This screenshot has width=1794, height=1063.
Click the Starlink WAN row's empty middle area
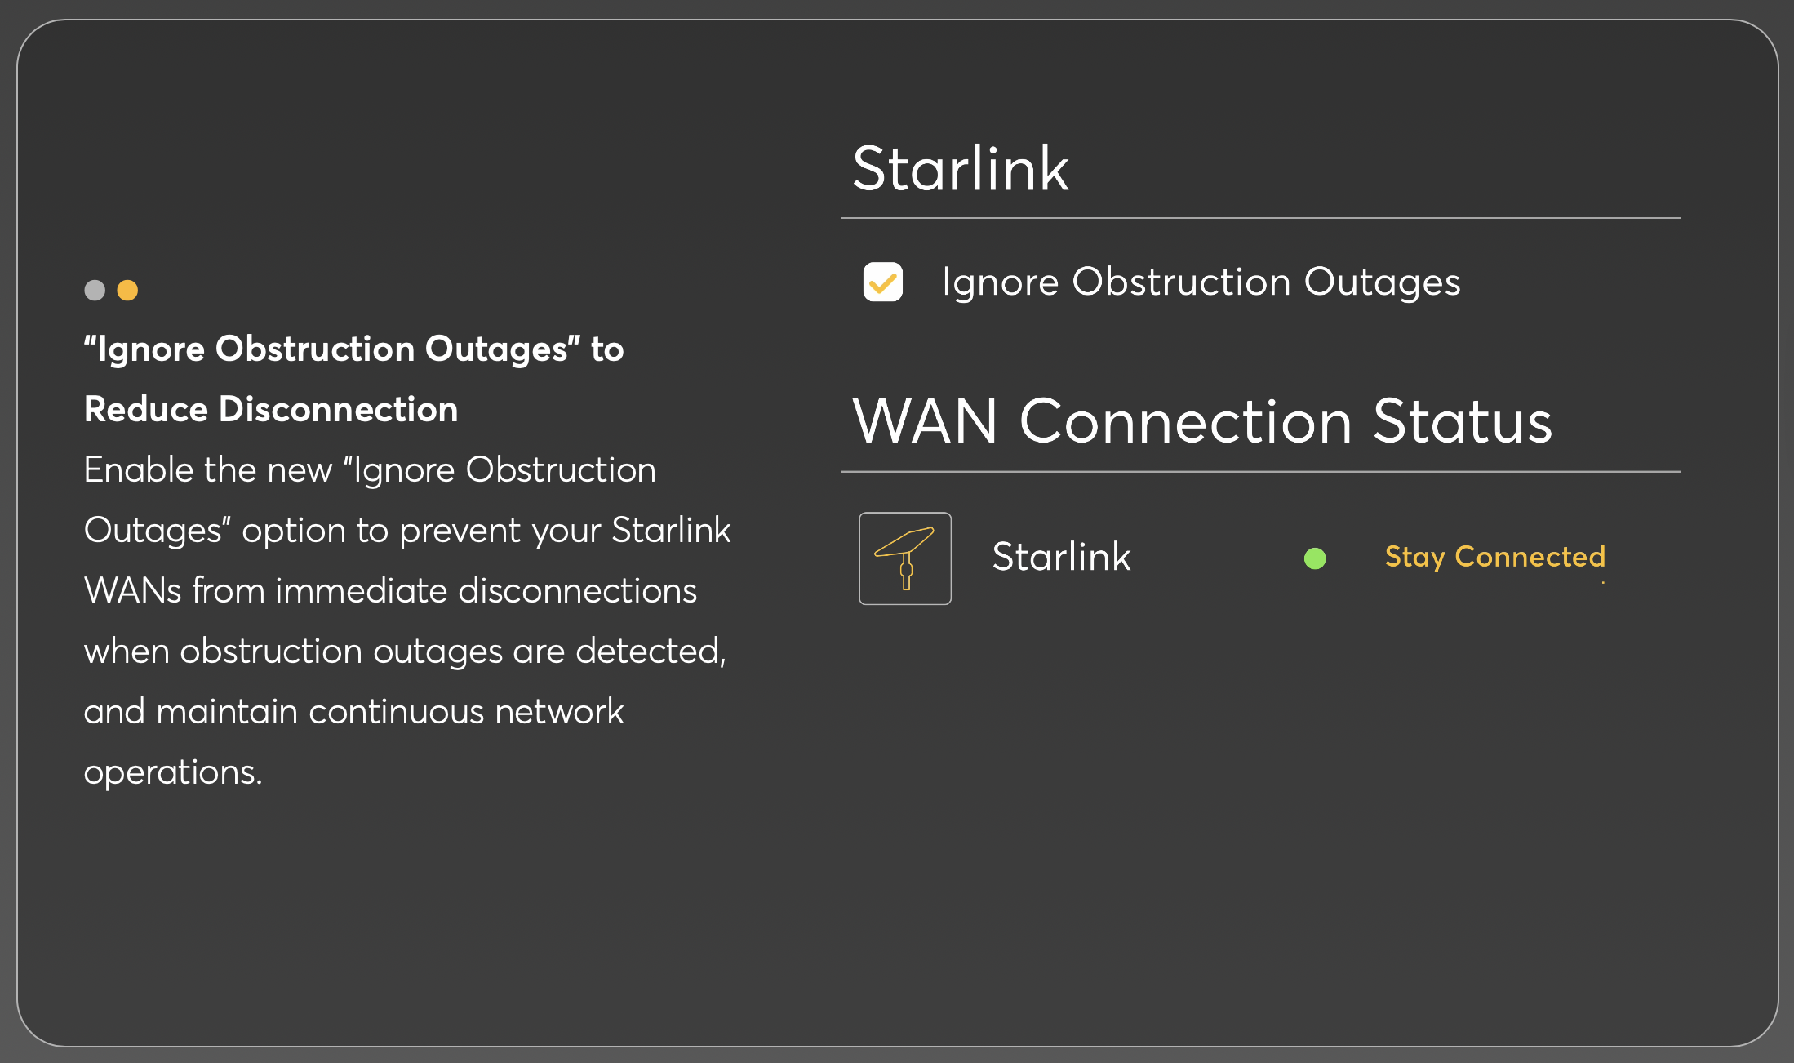[x=1216, y=558]
